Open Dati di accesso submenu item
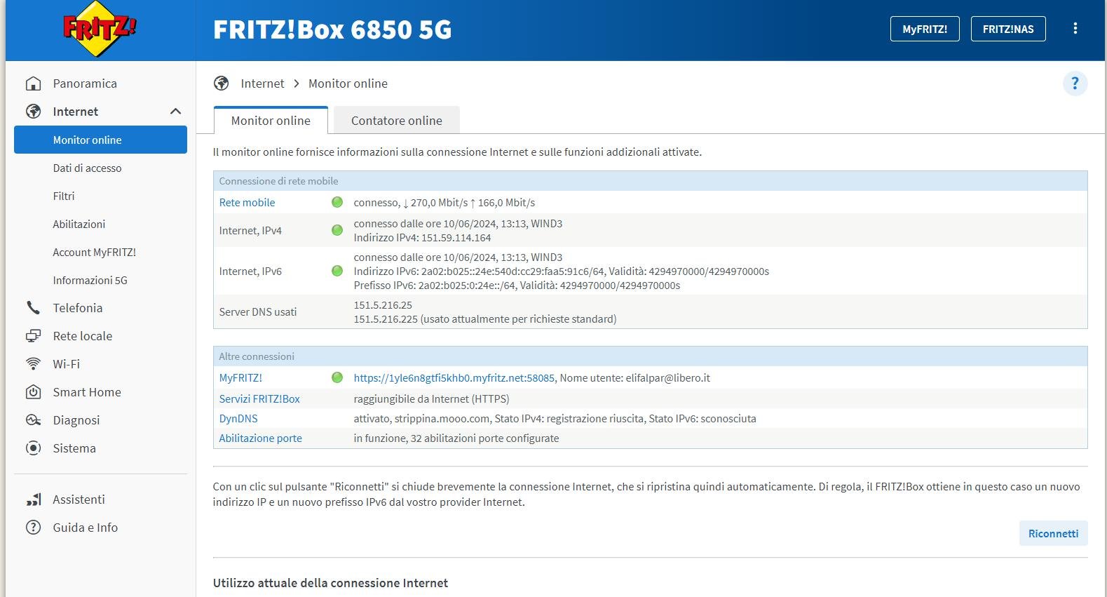This screenshot has height=597, width=1107. [87, 168]
